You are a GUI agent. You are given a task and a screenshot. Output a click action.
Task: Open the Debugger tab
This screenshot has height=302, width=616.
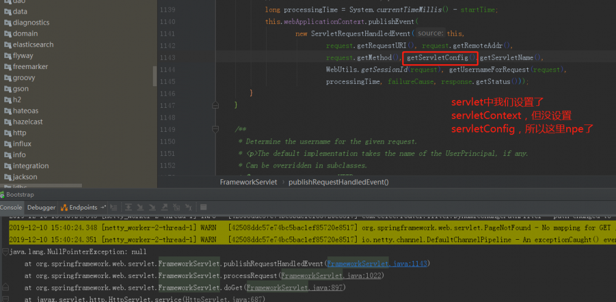click(41, 207)
